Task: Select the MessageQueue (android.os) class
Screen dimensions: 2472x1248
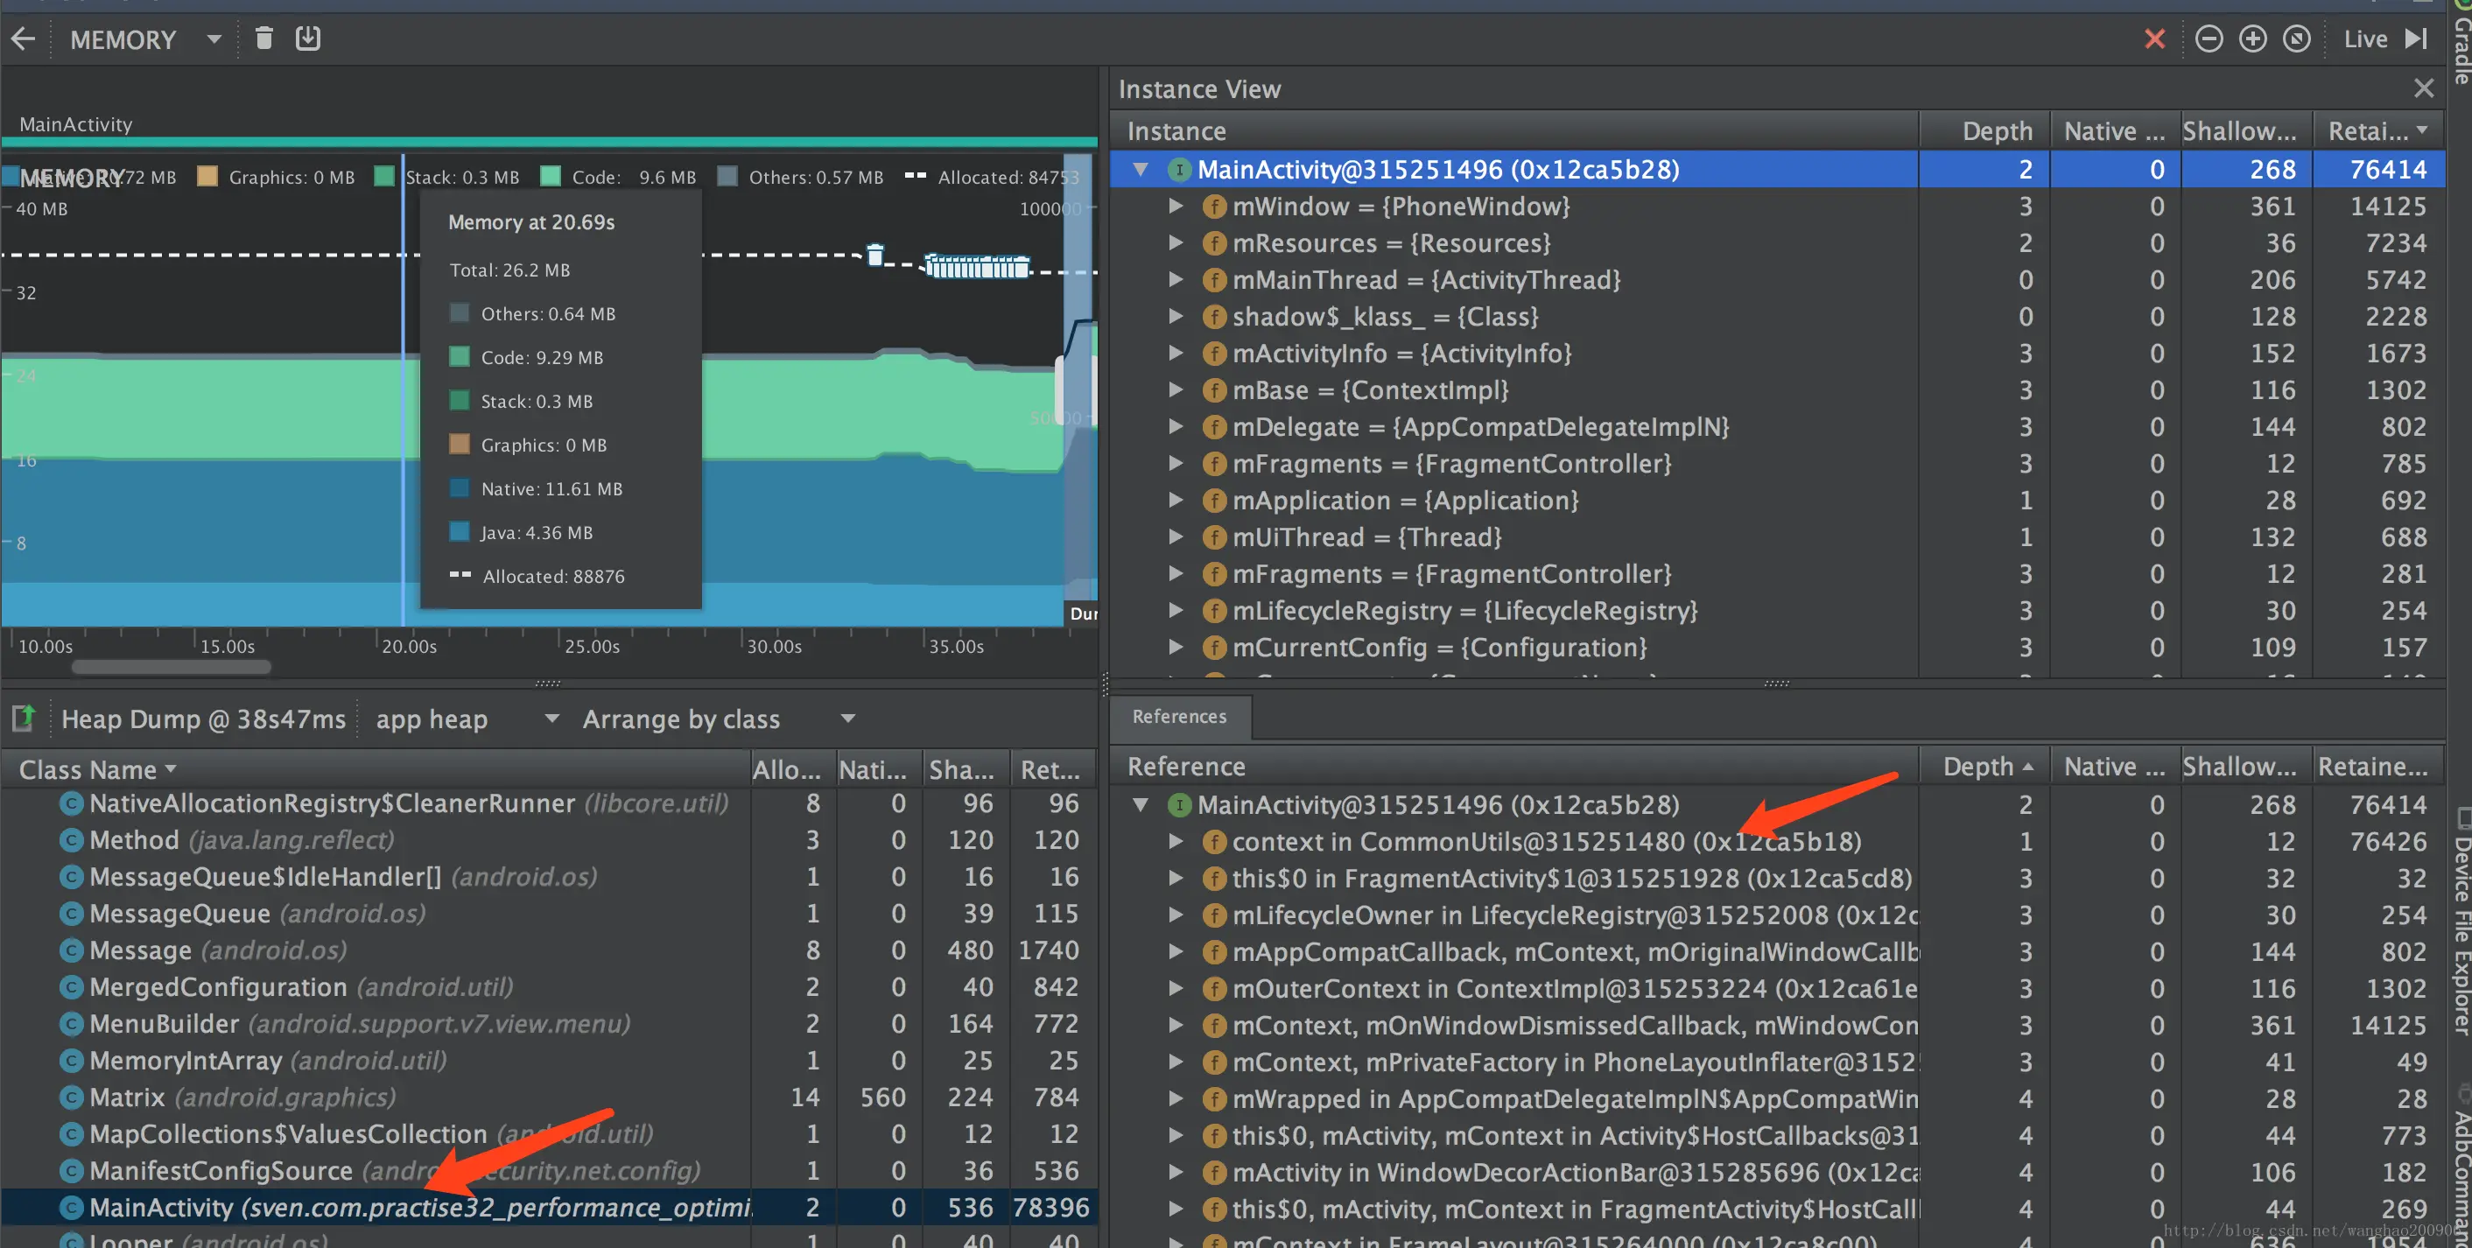Action: 549,913
